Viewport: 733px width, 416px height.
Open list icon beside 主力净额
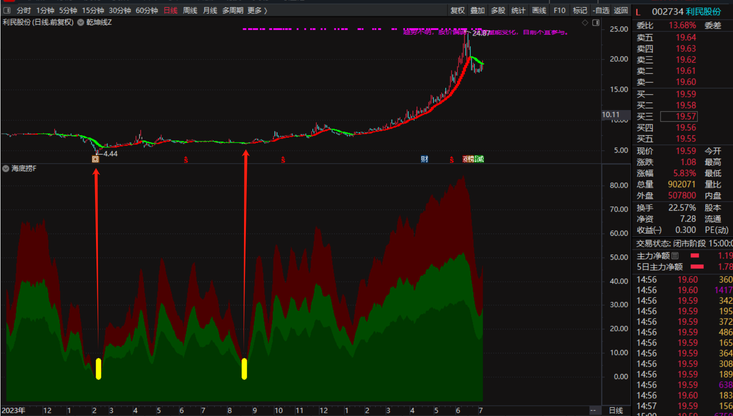[675, 255]
